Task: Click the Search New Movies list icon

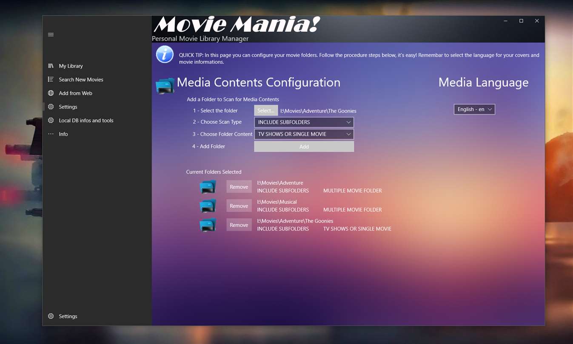Action: point(51,79)
